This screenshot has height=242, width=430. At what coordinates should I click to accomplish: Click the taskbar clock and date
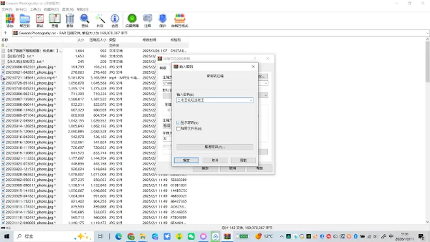(x=405, y=236)
